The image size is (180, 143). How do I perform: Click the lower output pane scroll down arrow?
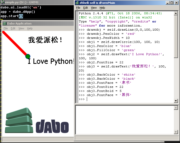pos(176,132)
